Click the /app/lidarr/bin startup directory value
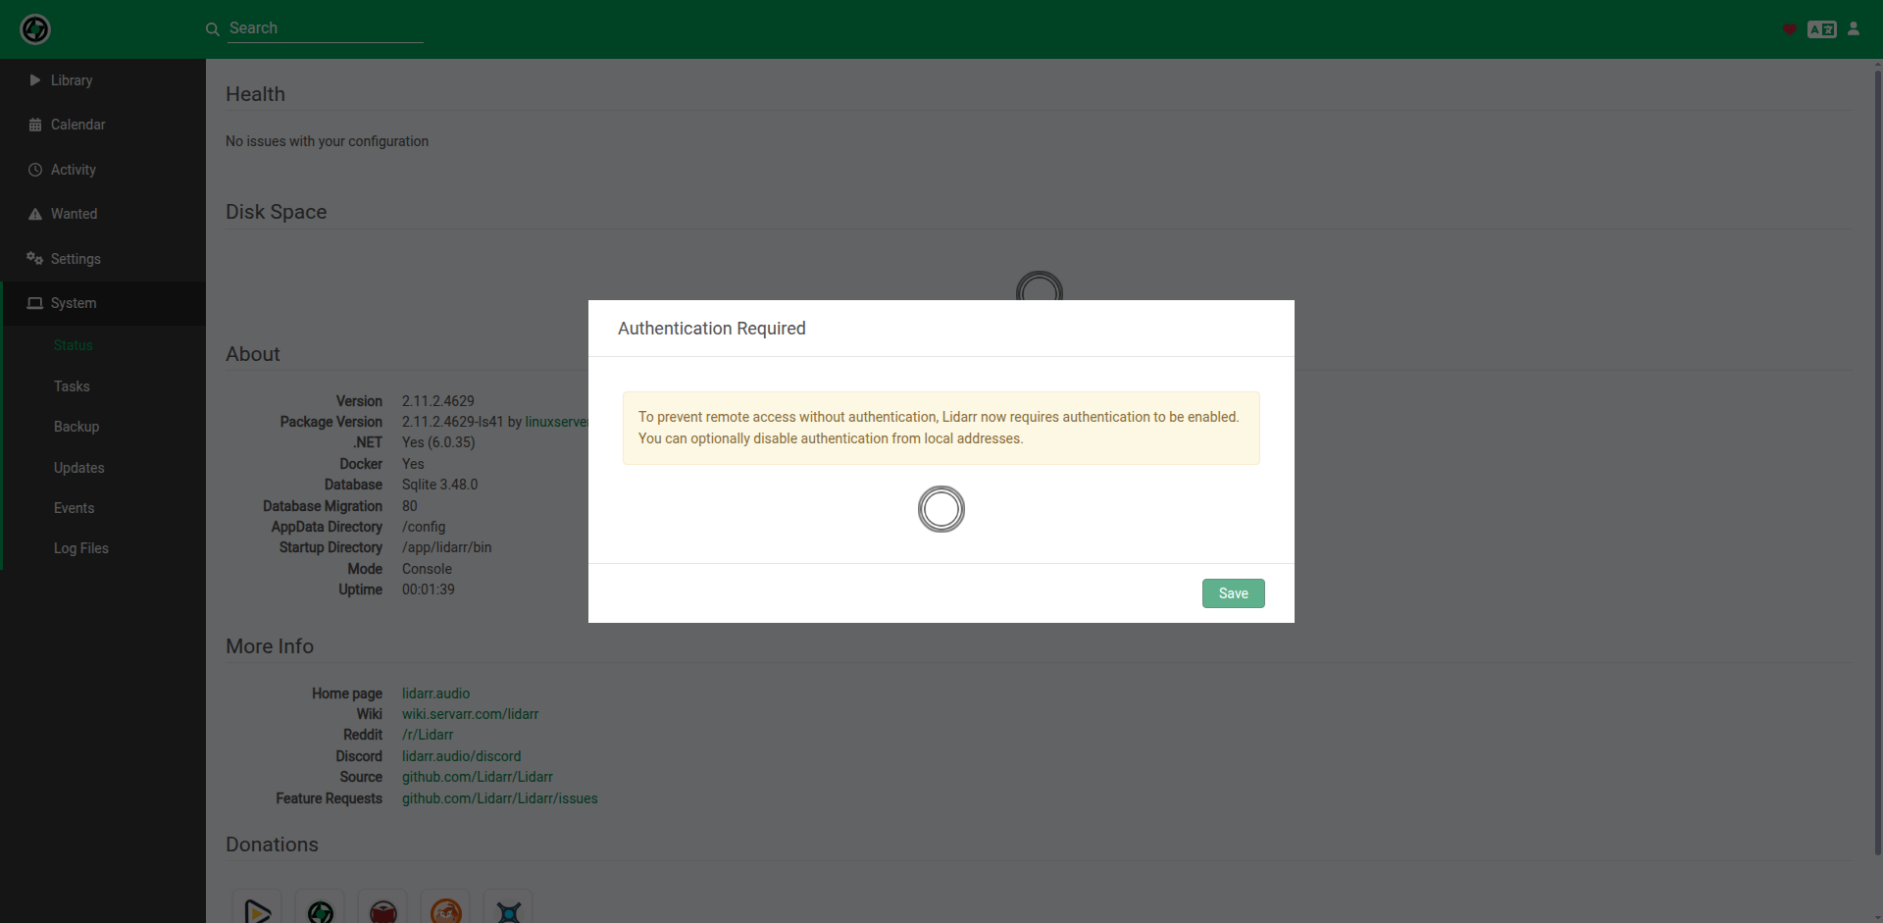Viewport: 1883px width, 923px height. (446, 547)
